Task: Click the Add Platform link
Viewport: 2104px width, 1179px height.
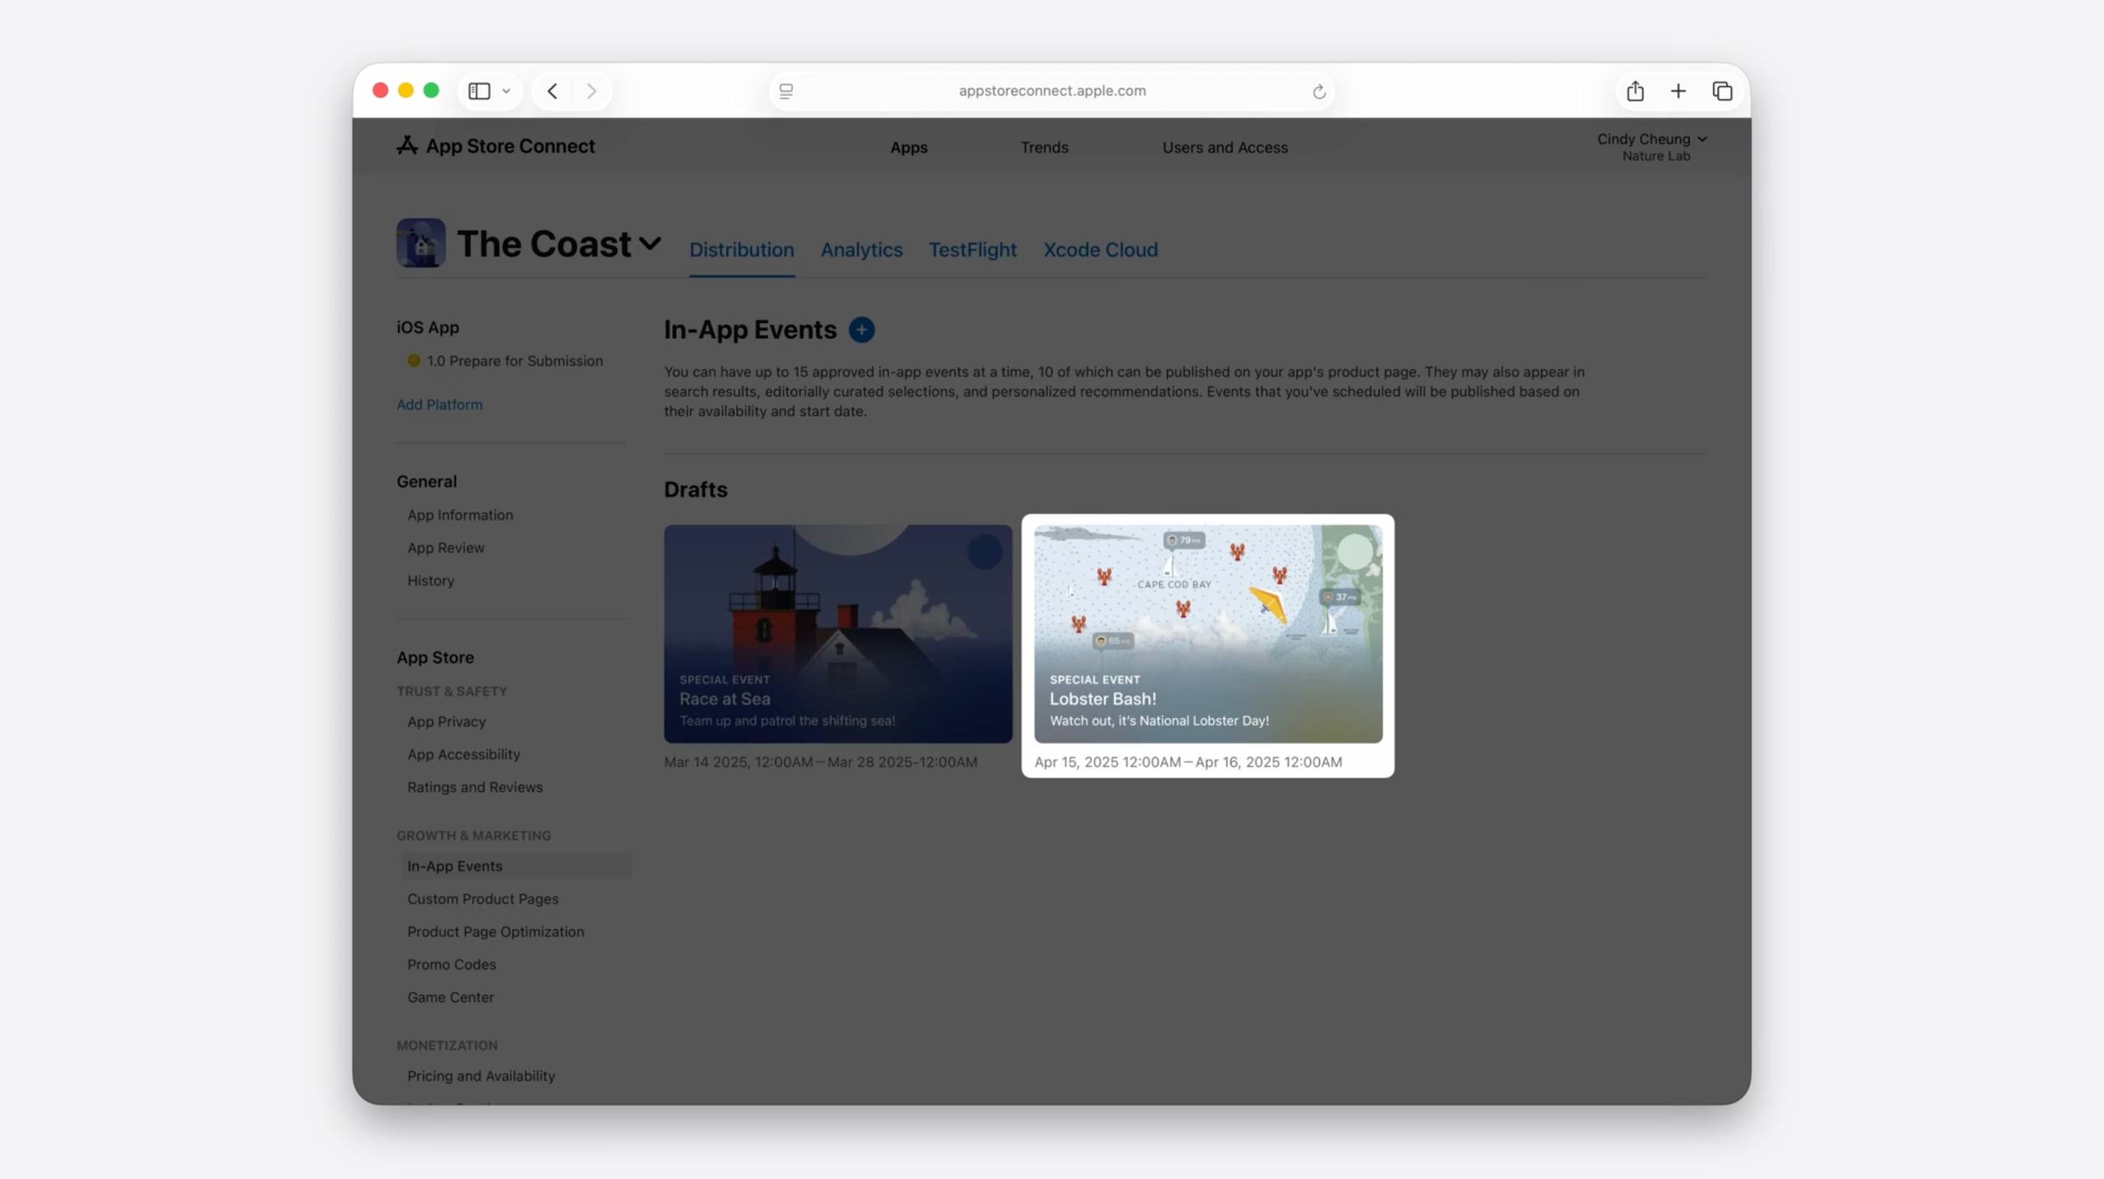Action: pos(439,405)
